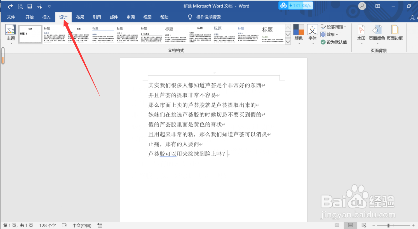Toggle Web Layout view
418x229 pixels.
coord(363,225)
